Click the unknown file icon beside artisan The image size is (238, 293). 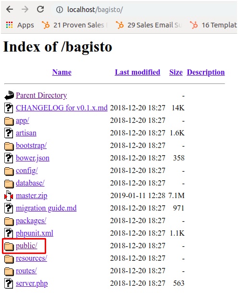[x=9, y=133]
